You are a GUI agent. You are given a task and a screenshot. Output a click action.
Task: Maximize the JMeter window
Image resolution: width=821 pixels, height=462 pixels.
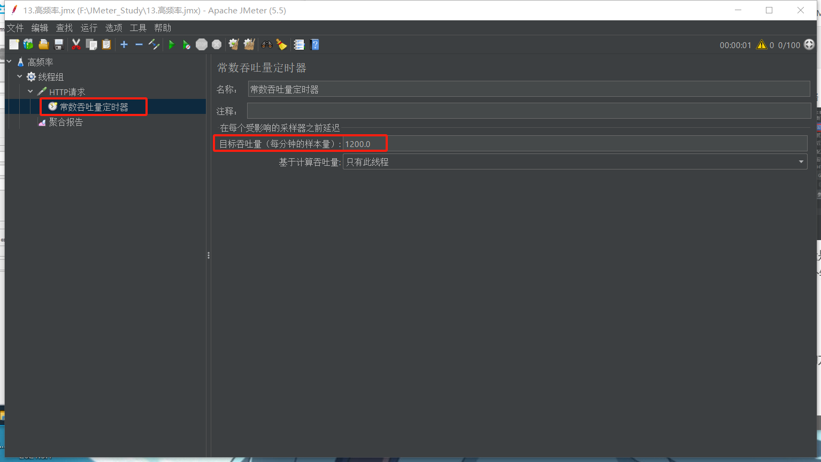(769, 10)
